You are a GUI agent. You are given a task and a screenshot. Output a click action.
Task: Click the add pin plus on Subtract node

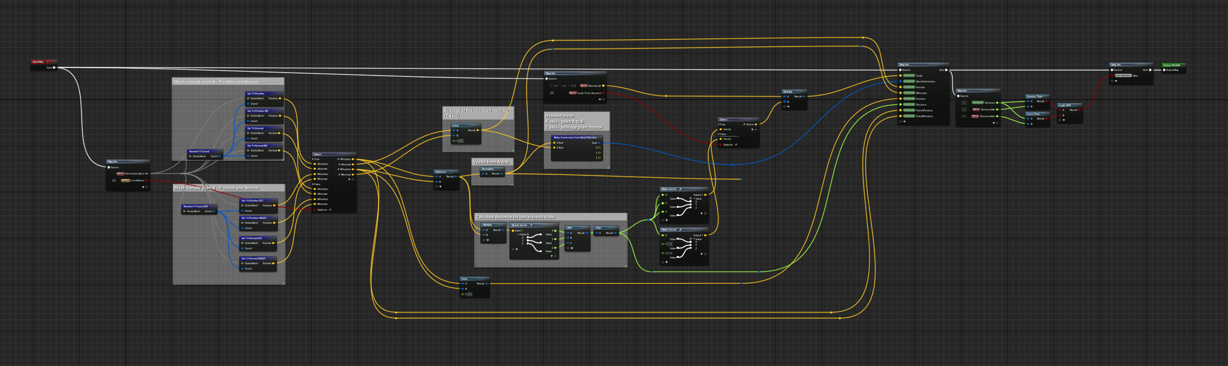coord(440,187)
